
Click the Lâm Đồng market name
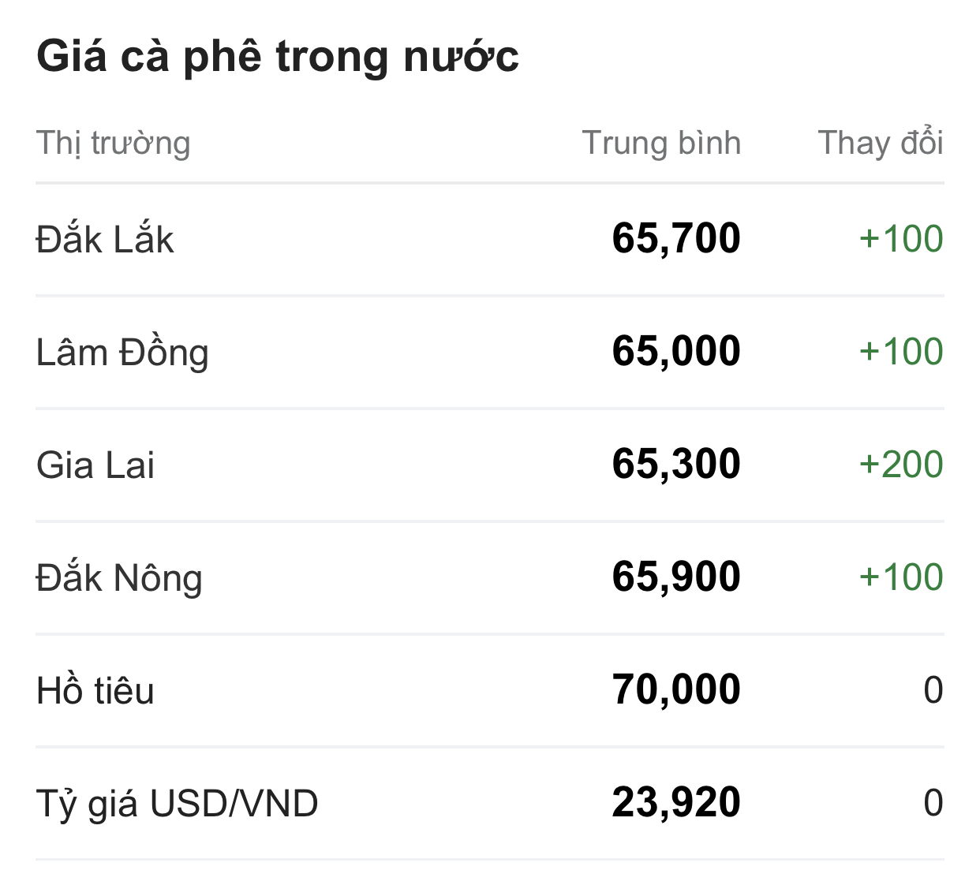pyautogui.click(x=122, y=353)
